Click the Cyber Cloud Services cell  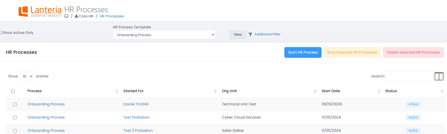(x=241, y=117)
